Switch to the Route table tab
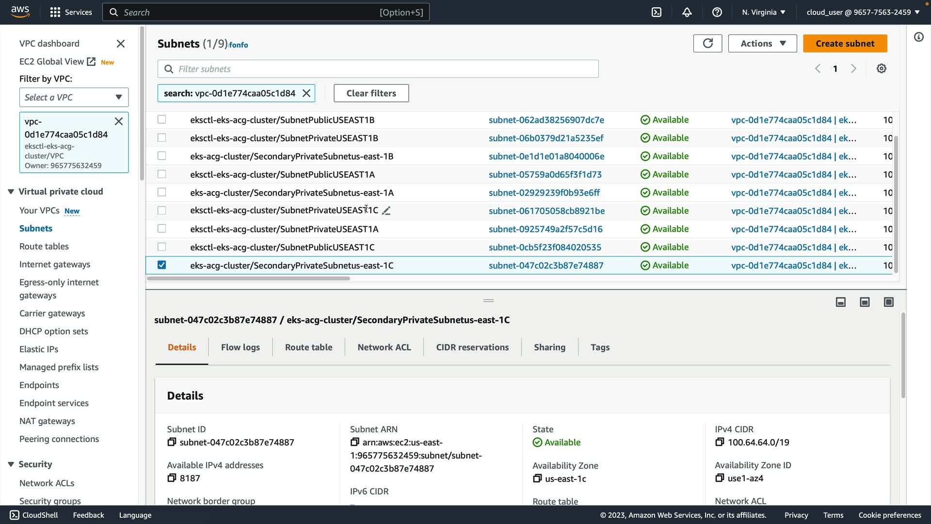This screenshot has height=524, width=931. (308, 347)
